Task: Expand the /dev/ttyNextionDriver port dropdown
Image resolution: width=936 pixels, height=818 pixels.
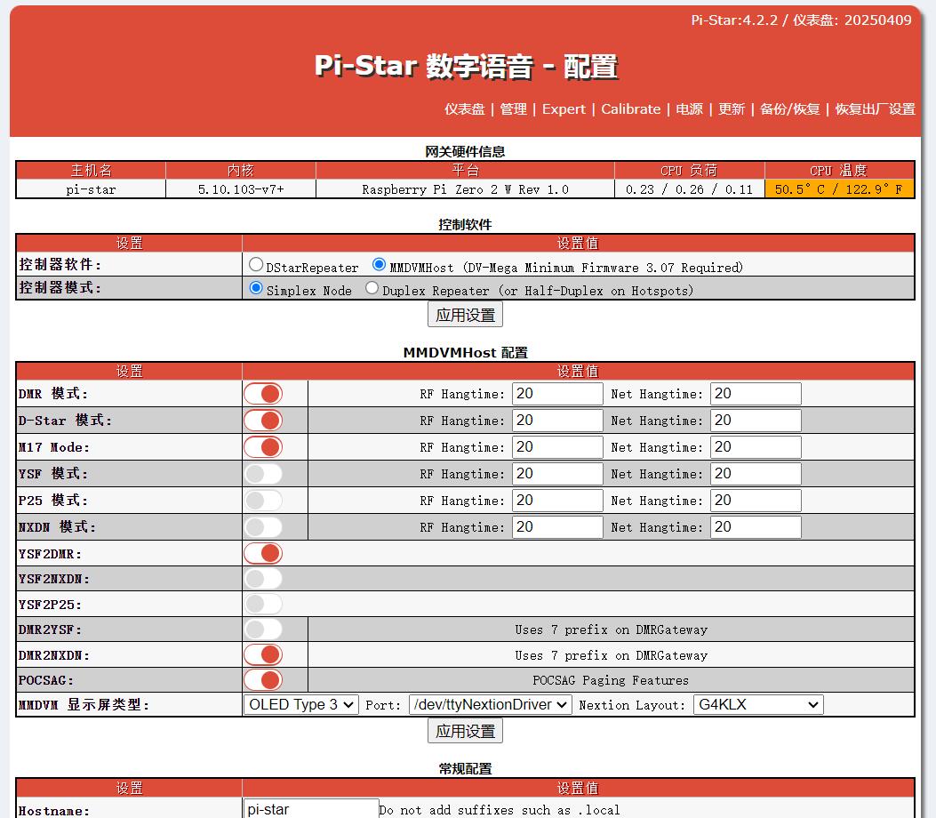Action: pos(490,705)
